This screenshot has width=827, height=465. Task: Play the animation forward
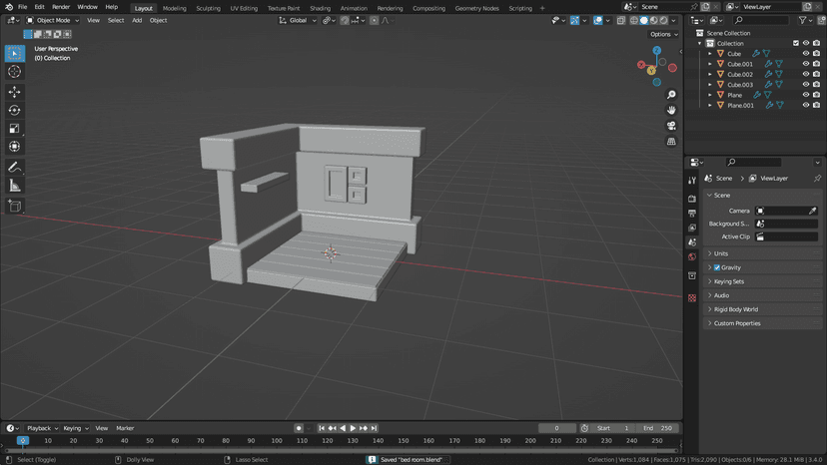click(353, 429)
